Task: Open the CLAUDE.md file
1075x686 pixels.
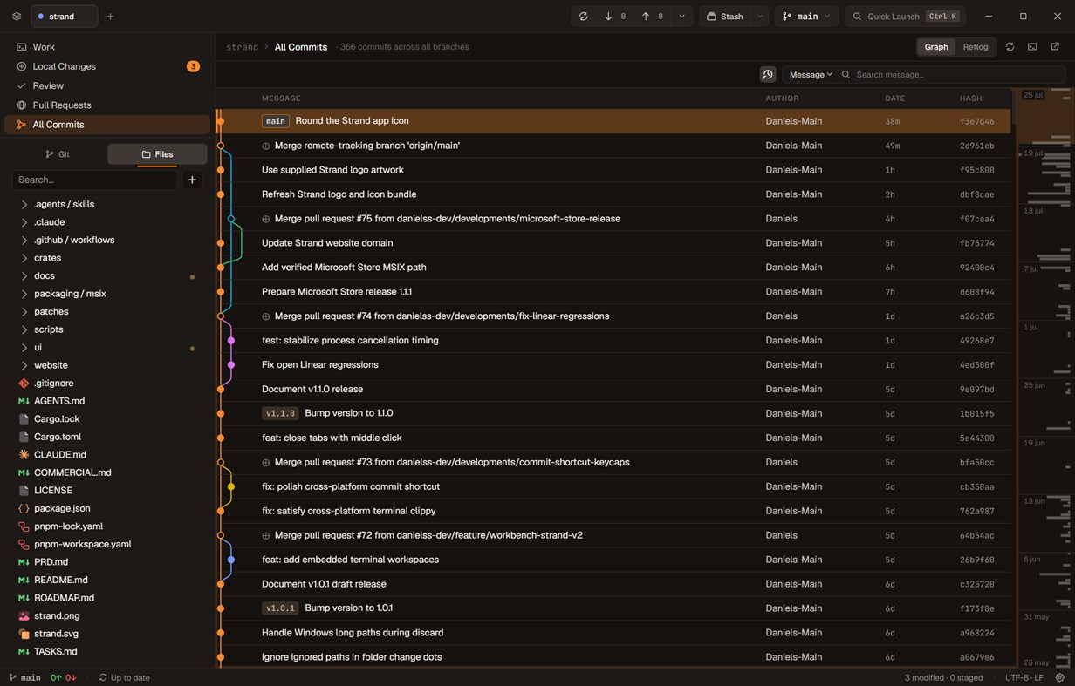Action: (59, 455)
